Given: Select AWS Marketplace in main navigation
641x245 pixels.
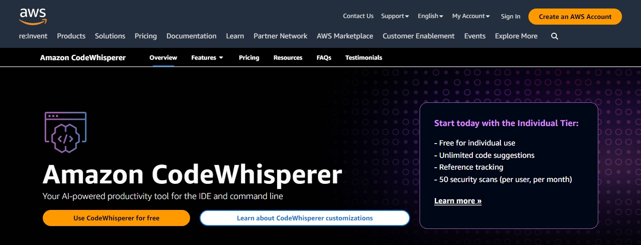Looking at the screenshot, I should pyautogui.click(x=344, y=36).
